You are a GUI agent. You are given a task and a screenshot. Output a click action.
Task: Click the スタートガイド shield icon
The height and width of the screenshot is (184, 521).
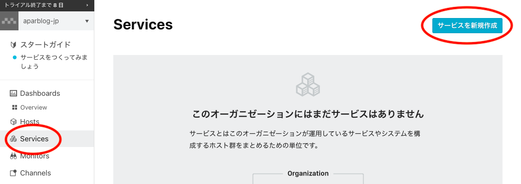tap(13, 45)
